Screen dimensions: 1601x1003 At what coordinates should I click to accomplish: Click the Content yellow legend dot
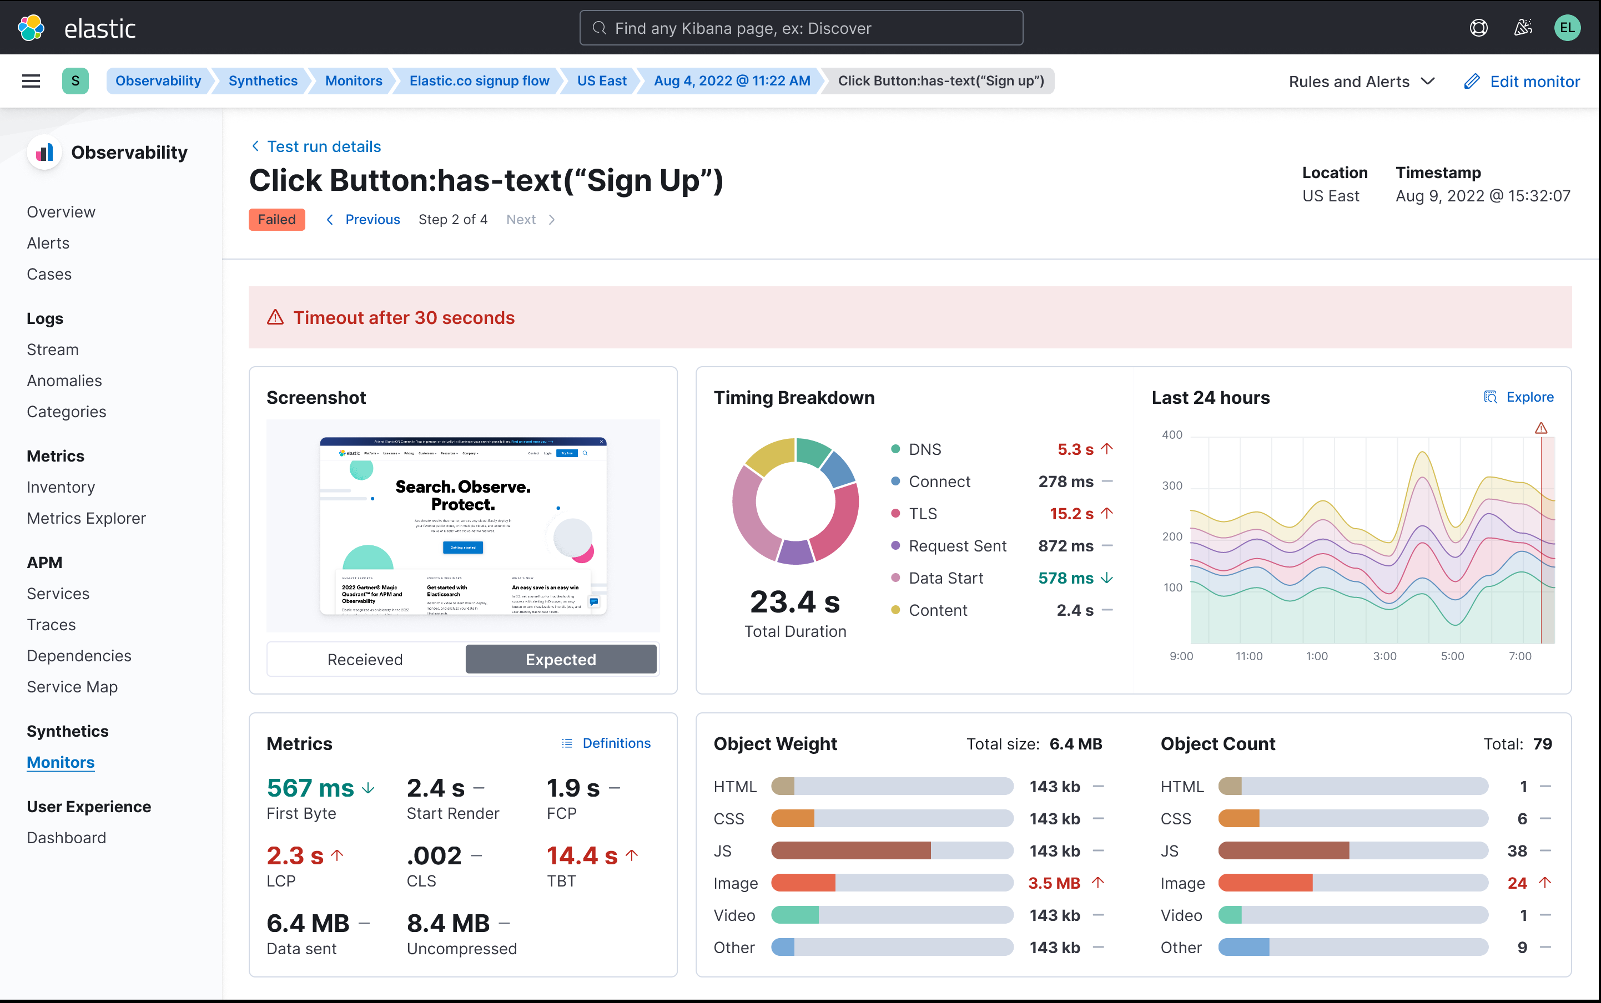[x=895, y=610]
